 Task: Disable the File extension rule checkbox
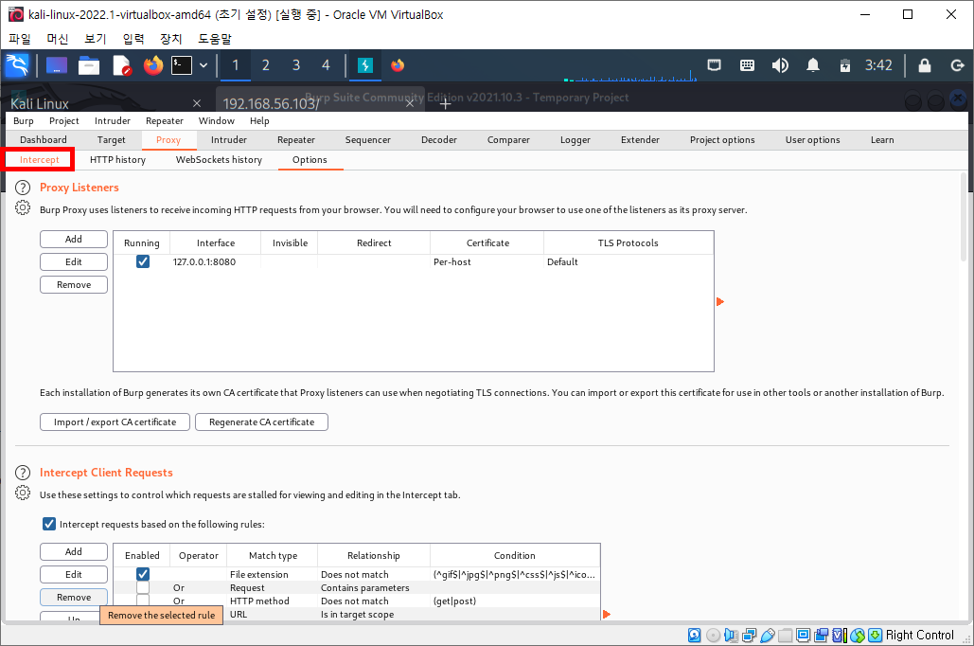(143, 574)
